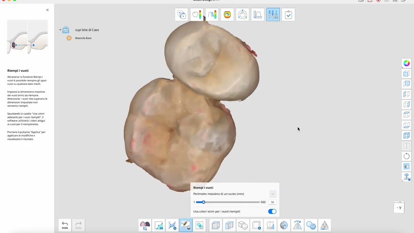Image resolution: width=414 pixels, height=233 pixels.
Task: Click the apply checkmark in Riempi i vuoti
Action: coord(273,194)
